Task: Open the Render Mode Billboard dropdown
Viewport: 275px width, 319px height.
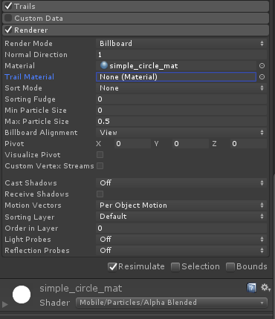Action: pyautogui.click(x=181, y=44)
